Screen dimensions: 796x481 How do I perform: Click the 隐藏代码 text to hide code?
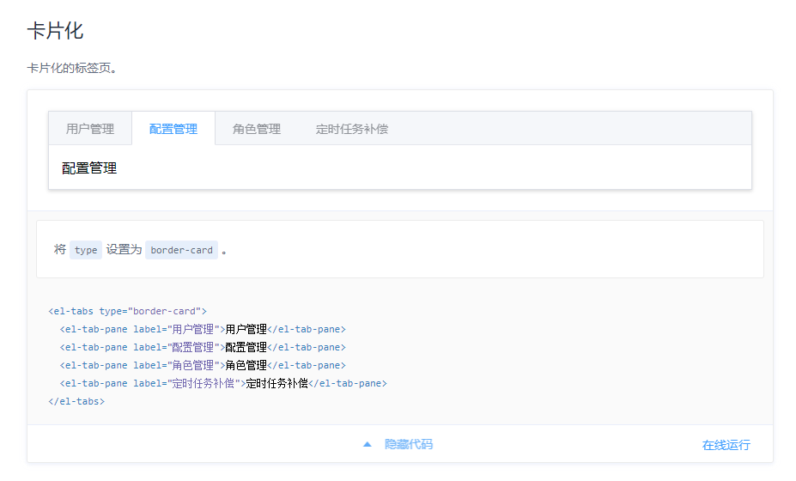(x=409, y=444)
